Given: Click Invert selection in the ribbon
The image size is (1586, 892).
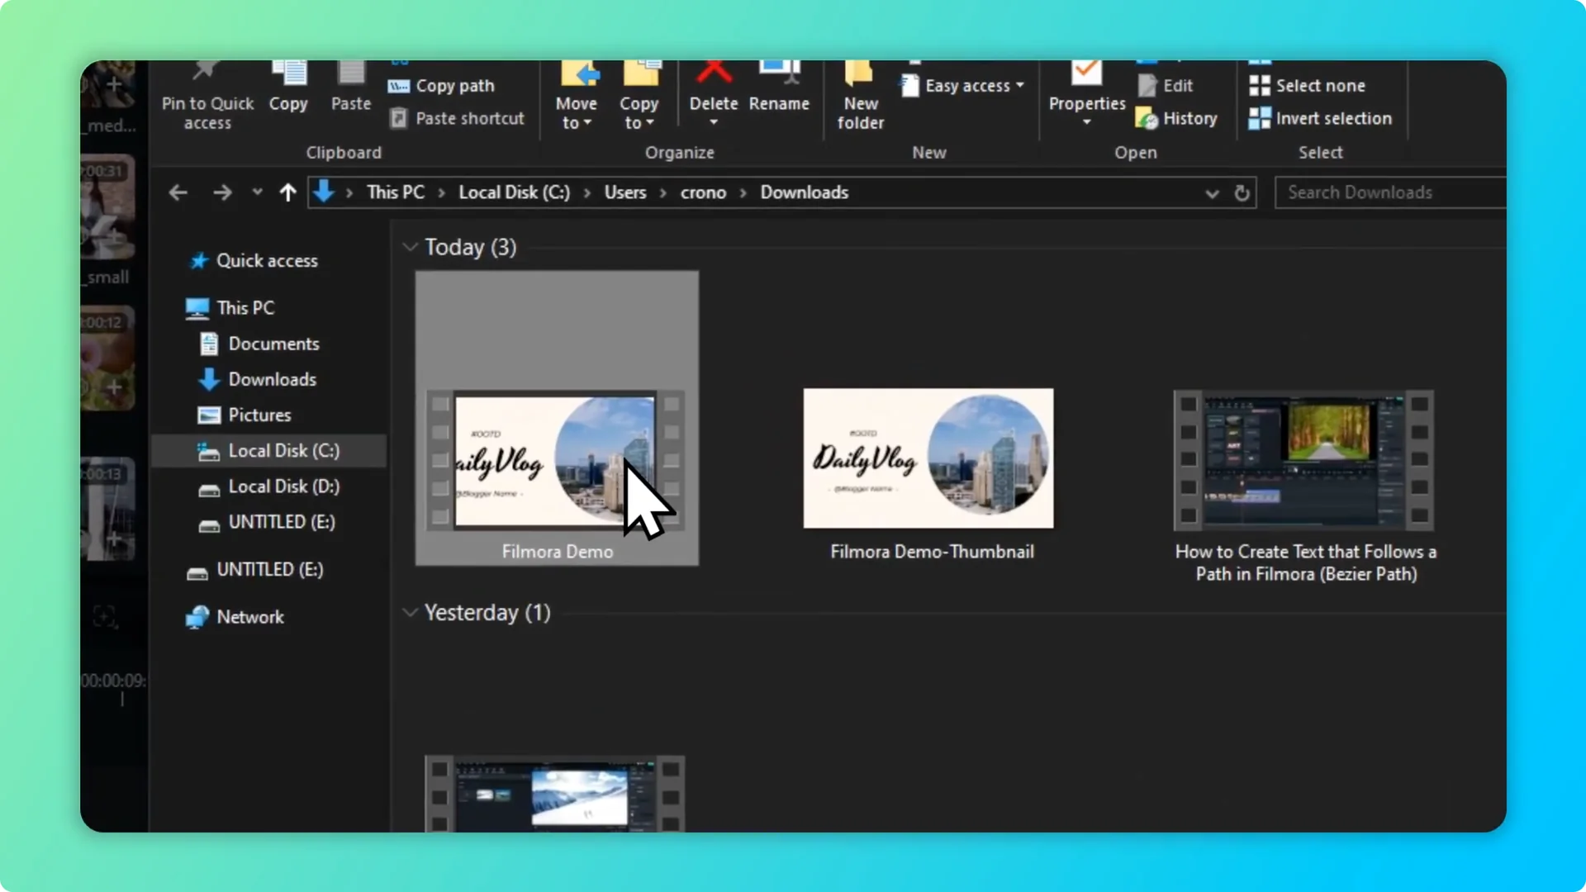Looking at the screenshot, I should [x=1321, y=119].
